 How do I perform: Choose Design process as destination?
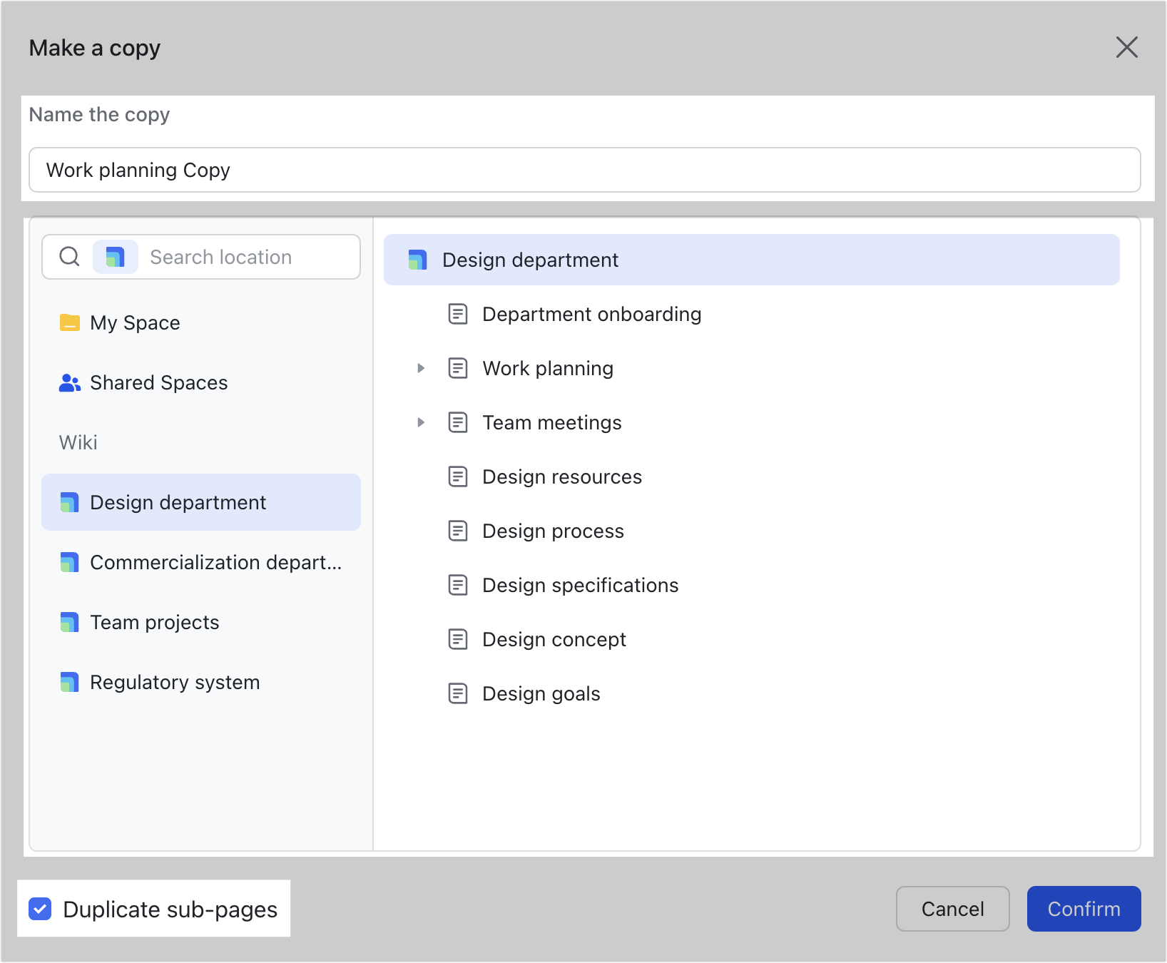pyautogui.click(x=553, y=531)
